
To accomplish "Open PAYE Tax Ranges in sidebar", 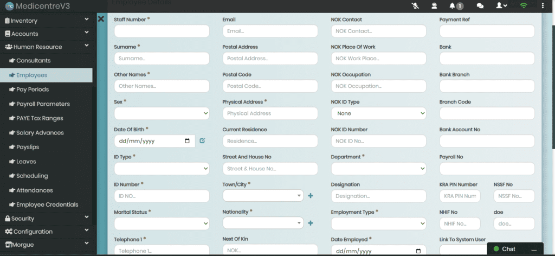I will (x=46, y=118).
